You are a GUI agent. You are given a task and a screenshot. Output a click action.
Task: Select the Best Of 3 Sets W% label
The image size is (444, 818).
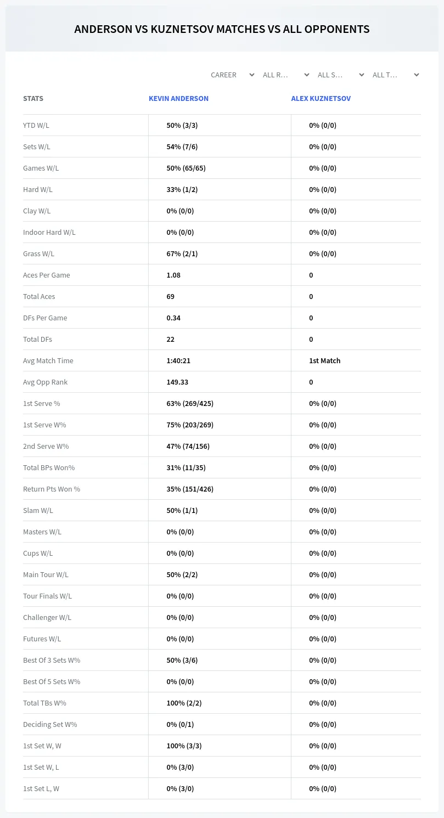point(52,660)
